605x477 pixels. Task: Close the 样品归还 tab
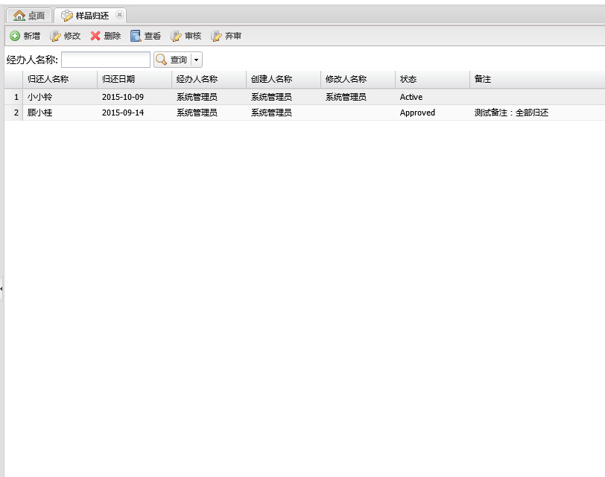pyautogui.click(x=119, y=15)
